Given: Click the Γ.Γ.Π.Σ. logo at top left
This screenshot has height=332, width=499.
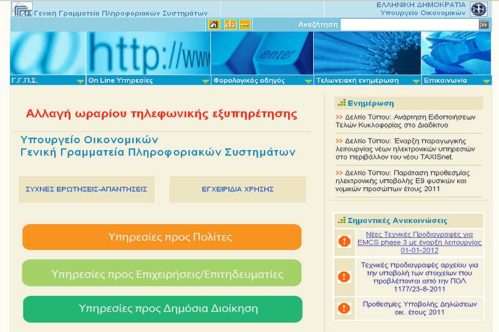Looking at the screenshot, I should pos(22,9).
